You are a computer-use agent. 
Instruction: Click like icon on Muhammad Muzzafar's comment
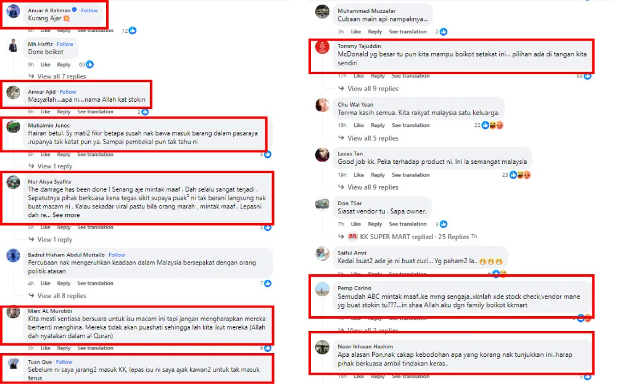[443, 31]
